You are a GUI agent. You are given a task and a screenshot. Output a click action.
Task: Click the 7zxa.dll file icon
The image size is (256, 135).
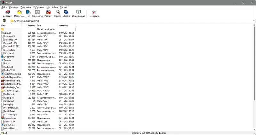[2, 33]
